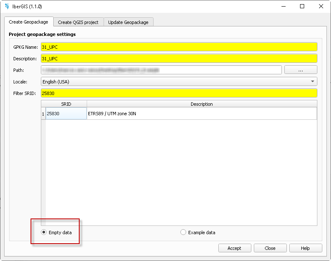Click the SRID column header
This screenshot has height=261, width=331.
(x=66, y=104)
